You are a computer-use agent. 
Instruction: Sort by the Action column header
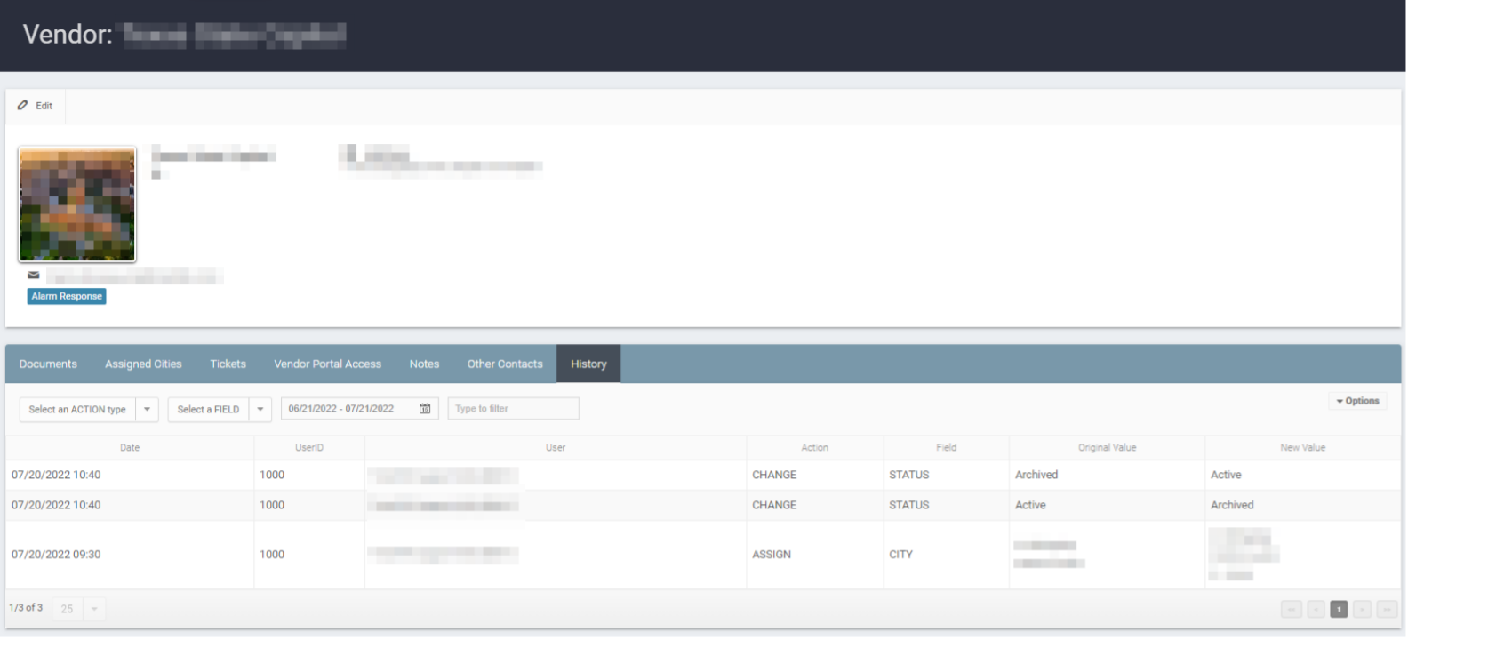[x=815, y=448]
